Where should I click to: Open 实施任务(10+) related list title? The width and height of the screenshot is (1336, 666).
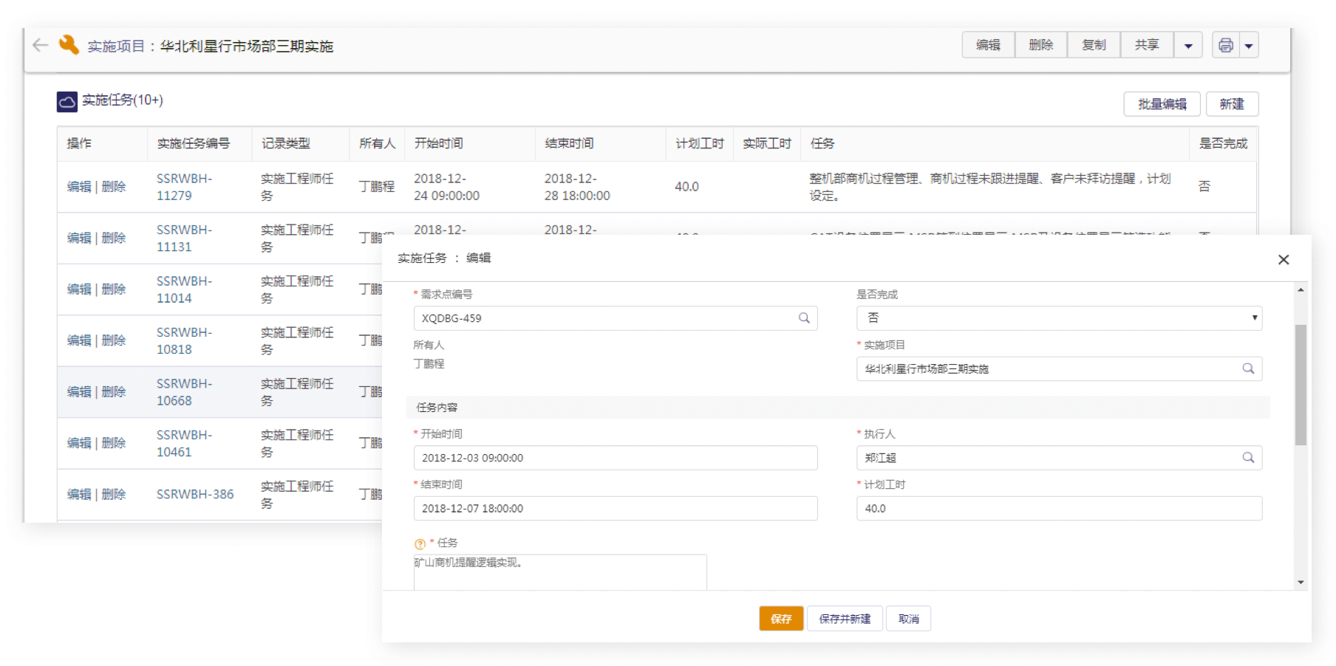pyautogui.click(x=123, y=100)
